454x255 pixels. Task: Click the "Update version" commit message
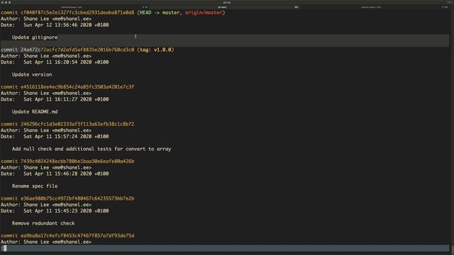click(32, 74)
